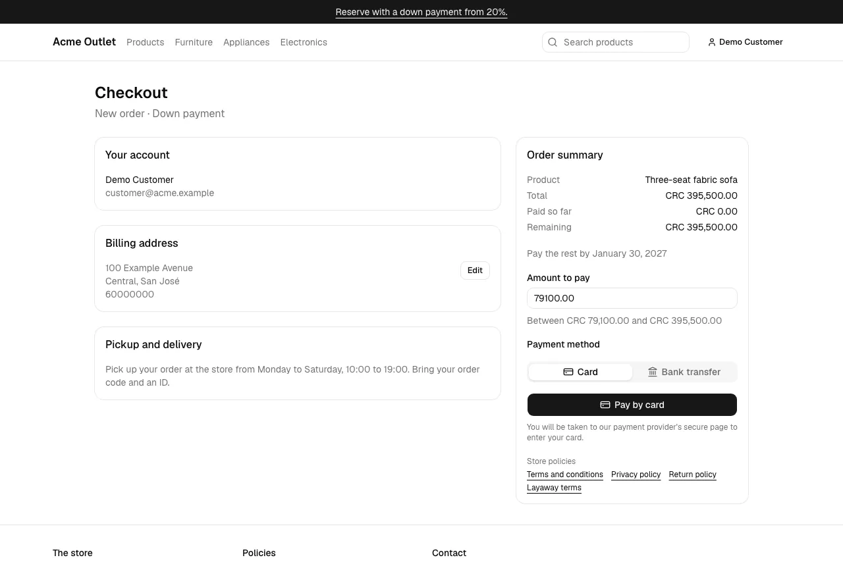843x566 pixels.
Task: Click the search magnifier icon
Action: click(x=553, y=42)
